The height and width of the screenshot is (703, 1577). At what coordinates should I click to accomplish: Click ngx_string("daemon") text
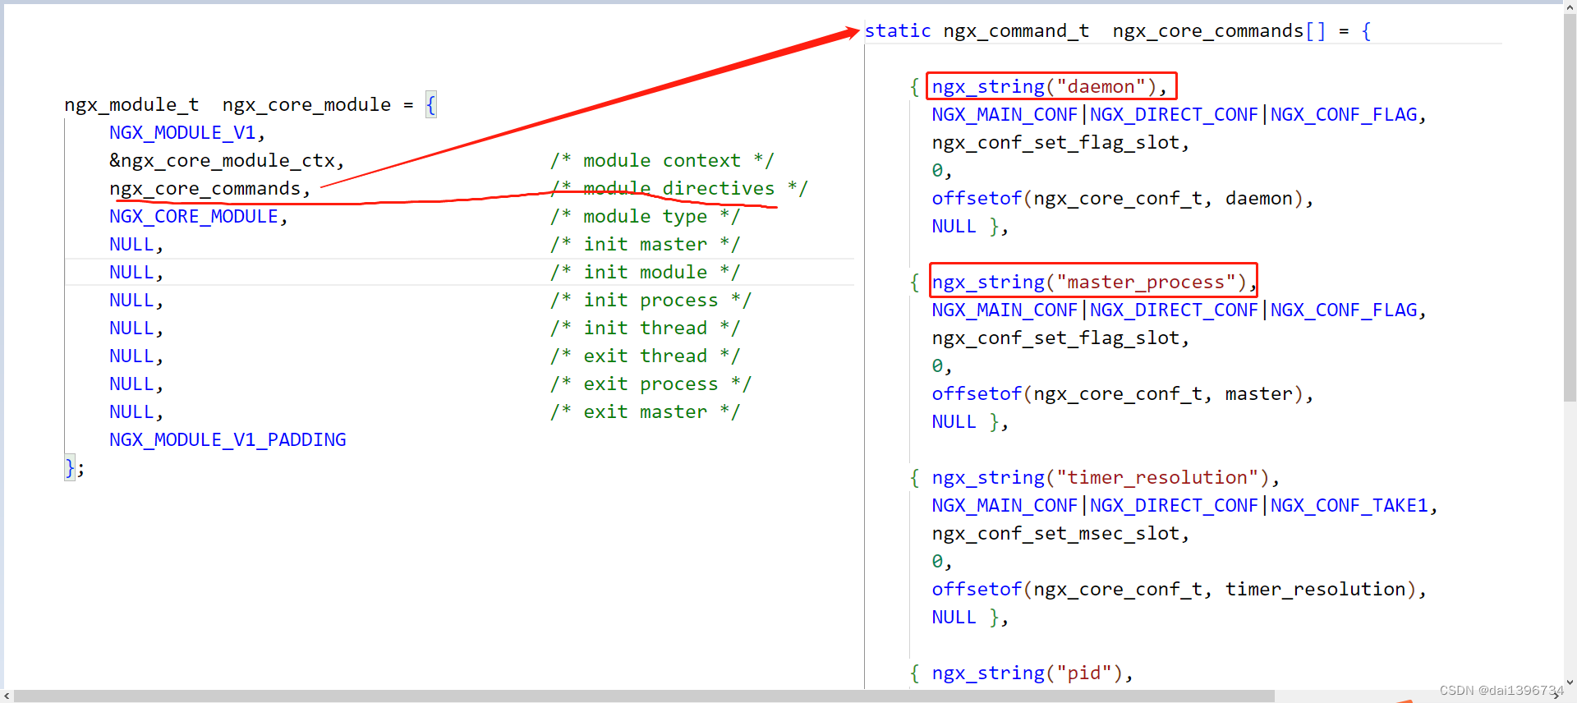[1049, 87]
